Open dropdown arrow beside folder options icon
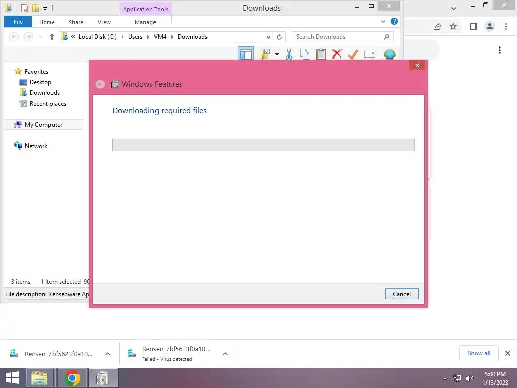517x388 pixels. point(277,54)
